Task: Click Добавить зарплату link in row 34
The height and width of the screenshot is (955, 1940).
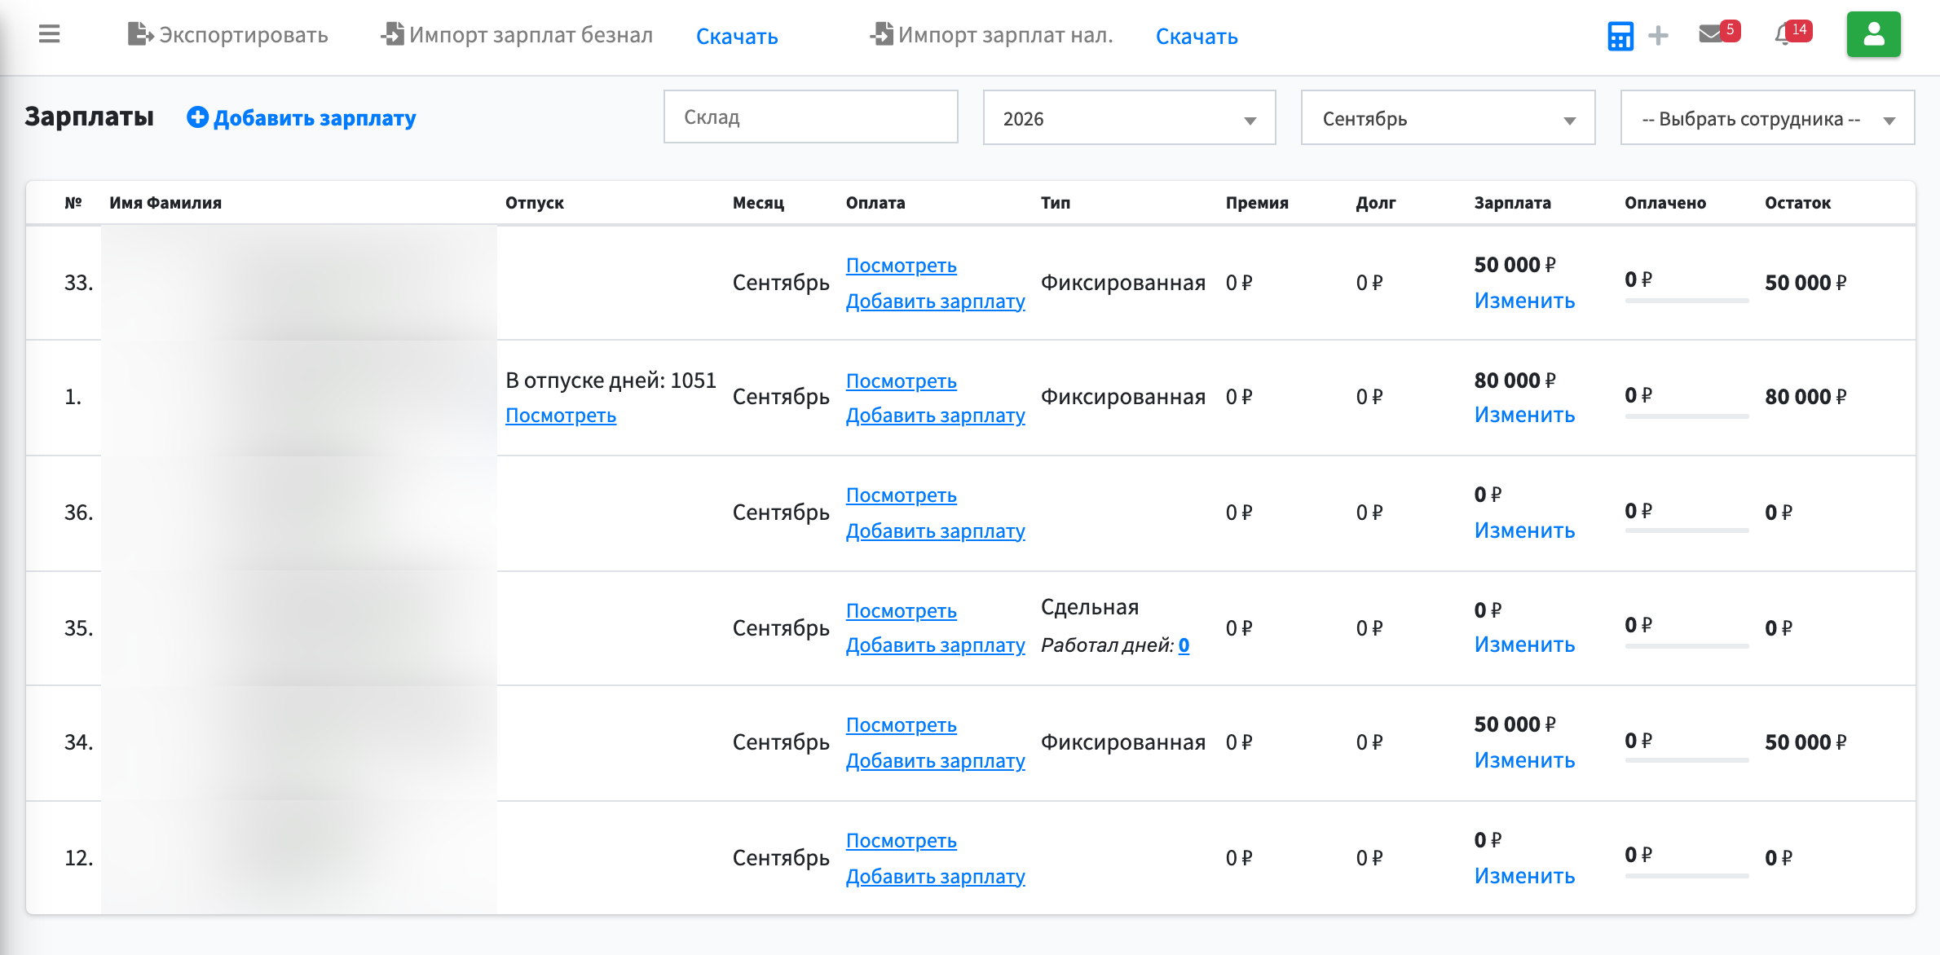Action: pyautogui.click(x=936, y=761)
